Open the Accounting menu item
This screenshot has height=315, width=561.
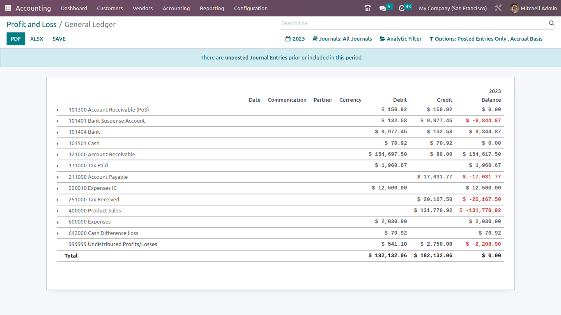(x=176, y=8)
